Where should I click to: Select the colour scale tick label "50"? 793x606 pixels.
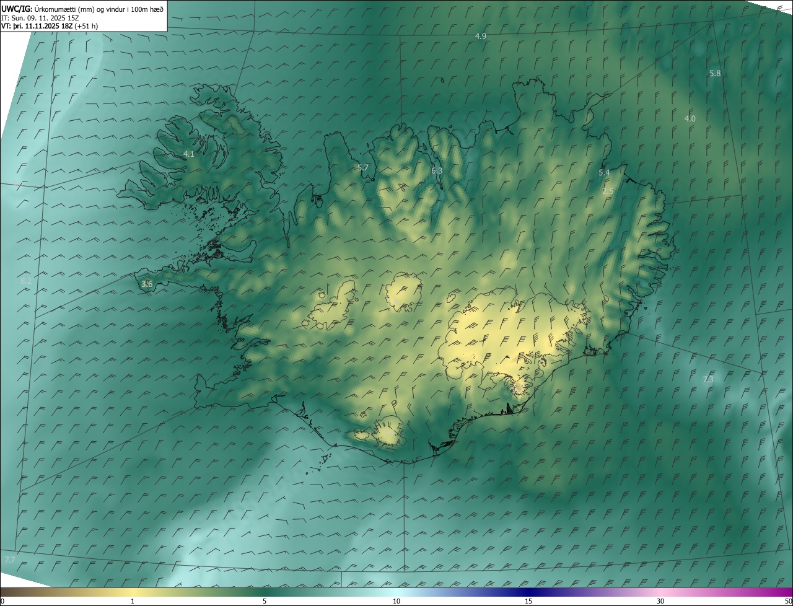[x=788, y=602]
